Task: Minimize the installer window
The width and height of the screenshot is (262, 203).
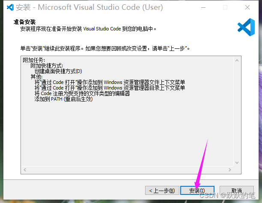Action: coord(203,7)
